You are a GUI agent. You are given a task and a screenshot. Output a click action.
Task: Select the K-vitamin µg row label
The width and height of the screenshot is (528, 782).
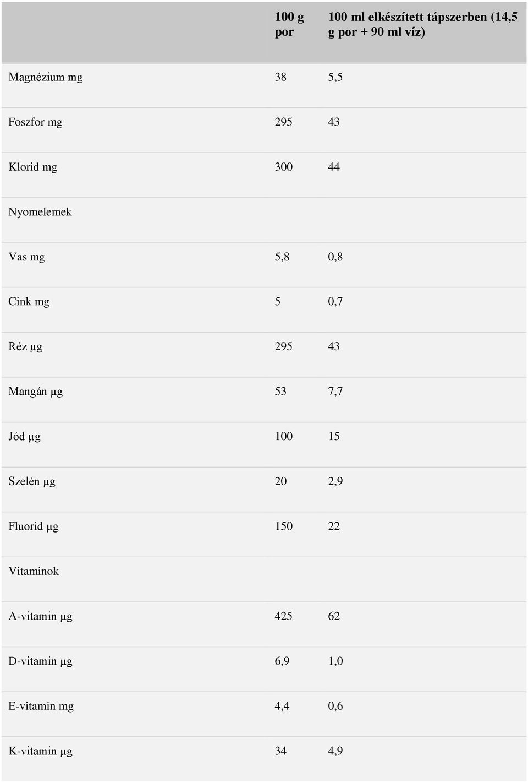(40, 751)
